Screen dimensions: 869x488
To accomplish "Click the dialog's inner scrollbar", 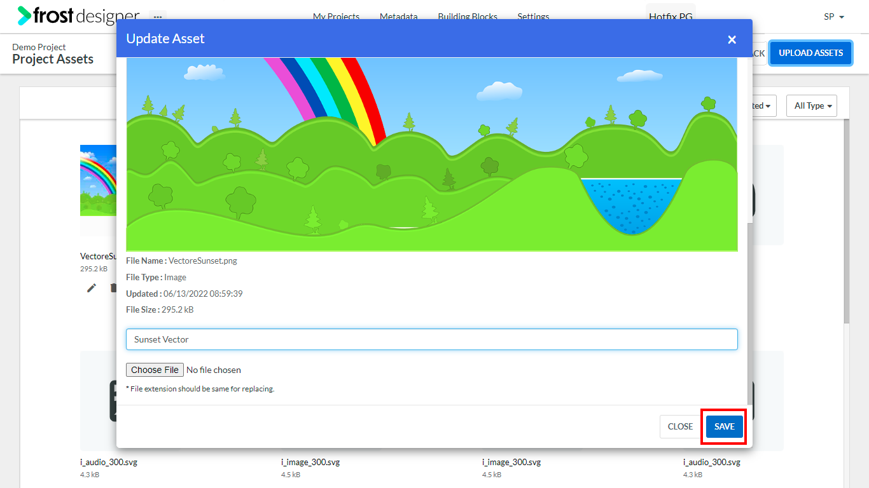I will point(749,313).
